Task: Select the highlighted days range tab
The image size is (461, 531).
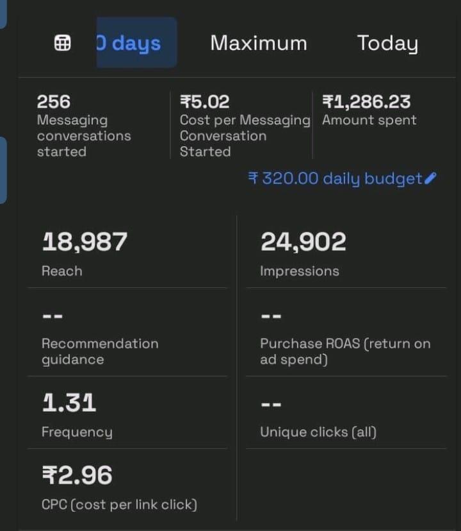Action: [136, 43]
